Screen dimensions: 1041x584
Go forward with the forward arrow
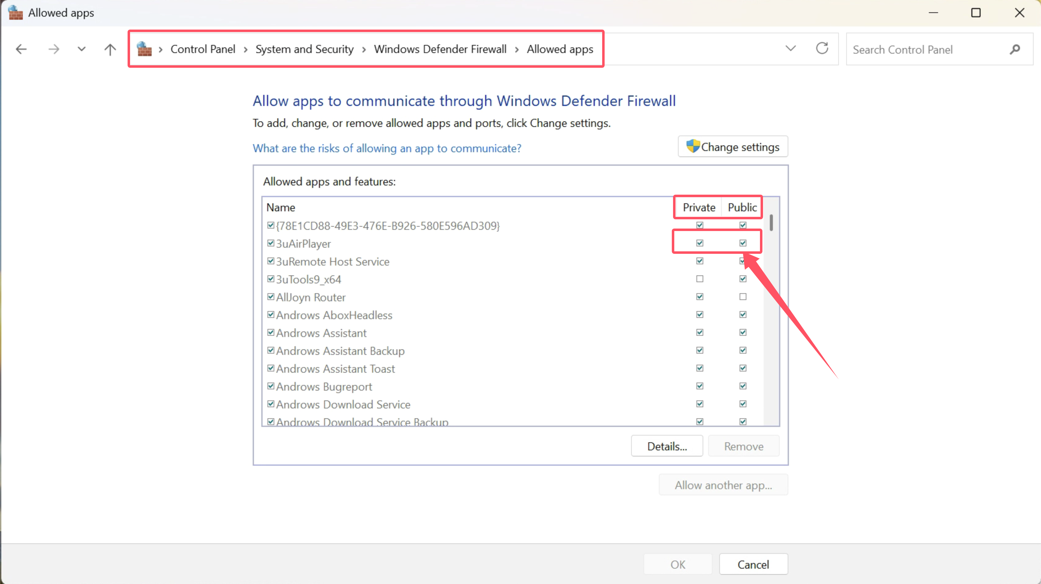(53, 49)
